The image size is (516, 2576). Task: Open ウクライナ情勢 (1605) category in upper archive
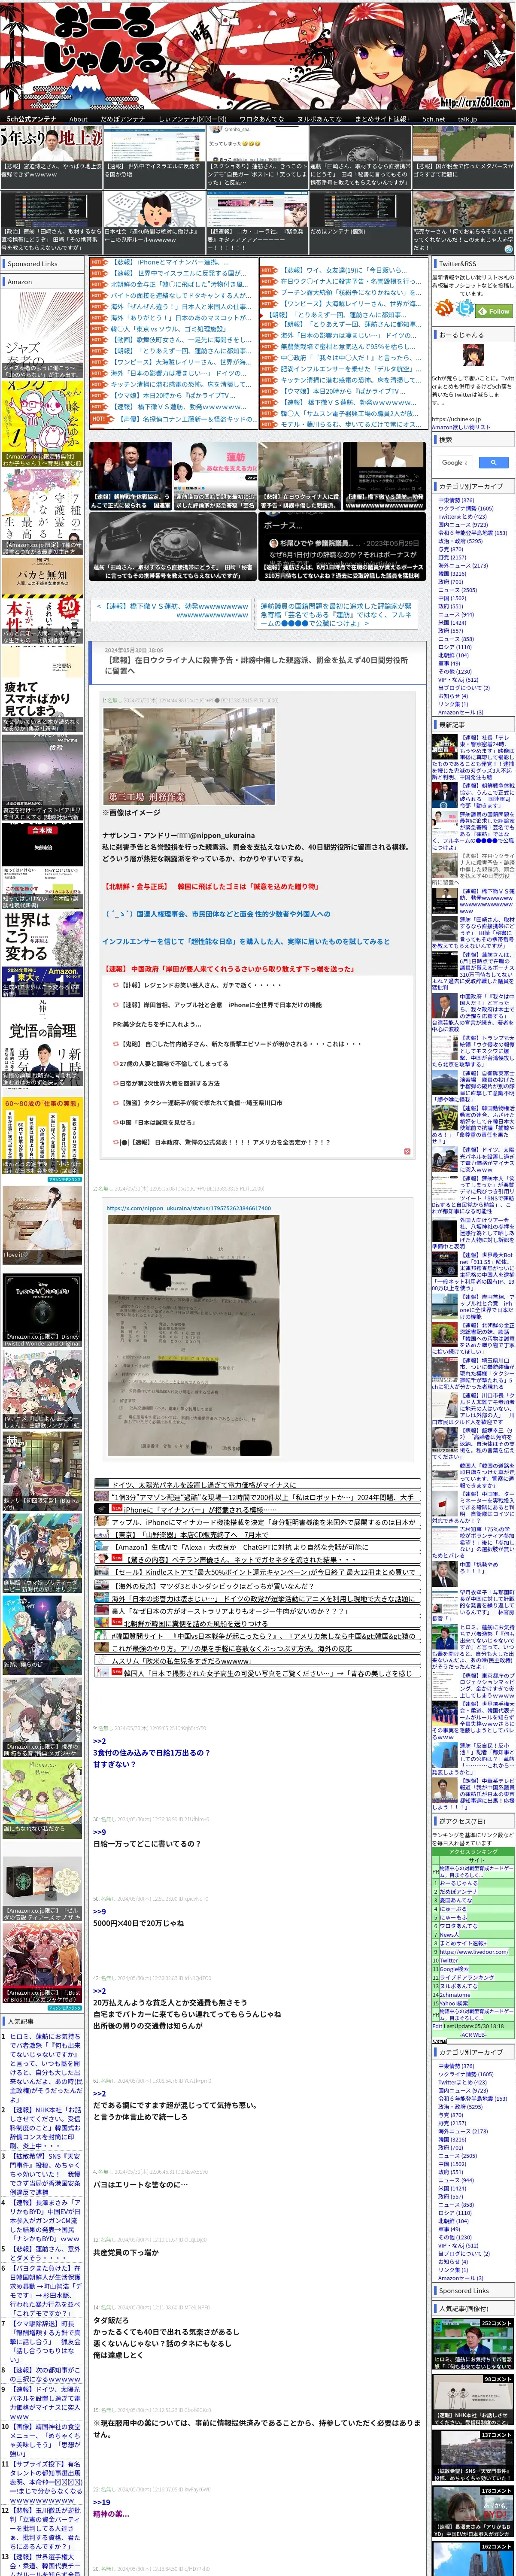[466, 508]
